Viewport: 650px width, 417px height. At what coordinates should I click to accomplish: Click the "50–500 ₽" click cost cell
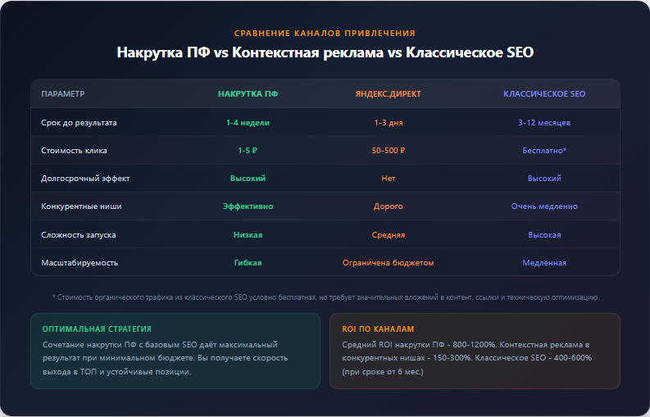388,151
